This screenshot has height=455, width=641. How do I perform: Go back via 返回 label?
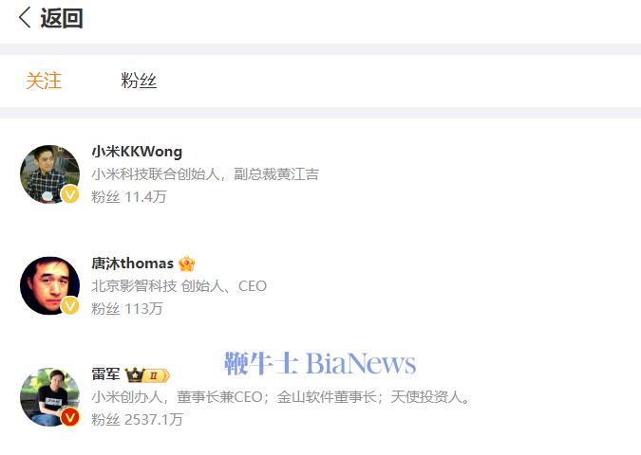(62, 18)
